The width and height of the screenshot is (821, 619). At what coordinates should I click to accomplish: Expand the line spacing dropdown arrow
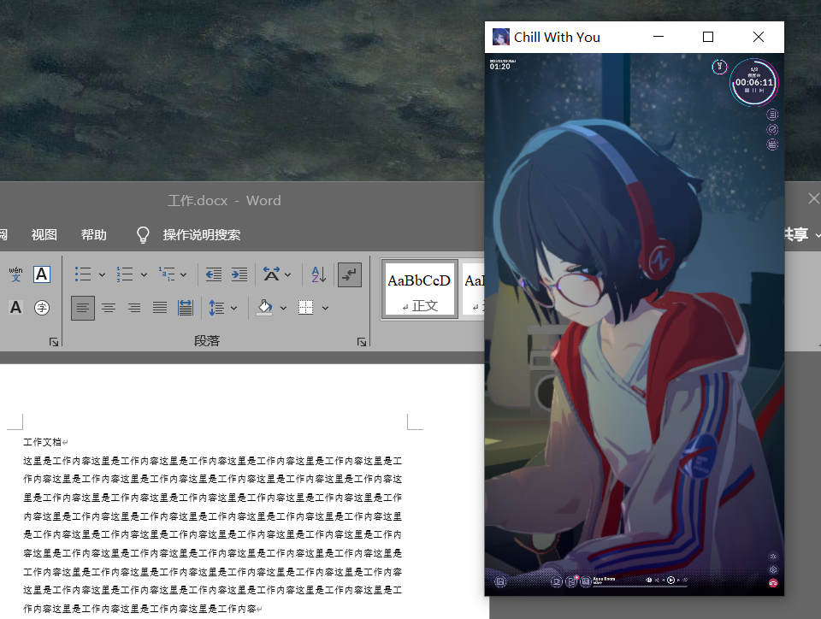[x=233, y=309]
